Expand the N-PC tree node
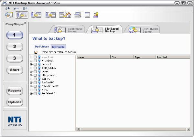194x137 pixels. [31, 90]
